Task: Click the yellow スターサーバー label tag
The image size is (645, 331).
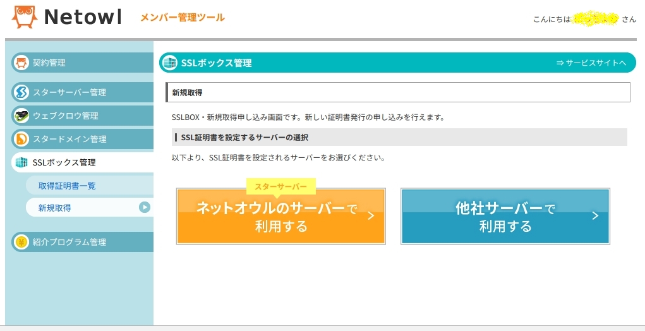Action: point(281,186)
